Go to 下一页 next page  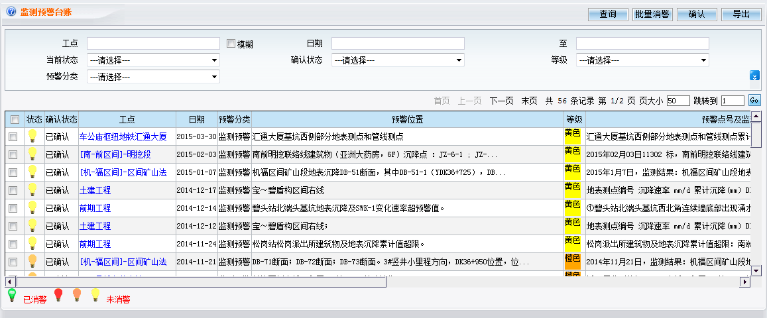pyautogui.click(x=501, y=101)
